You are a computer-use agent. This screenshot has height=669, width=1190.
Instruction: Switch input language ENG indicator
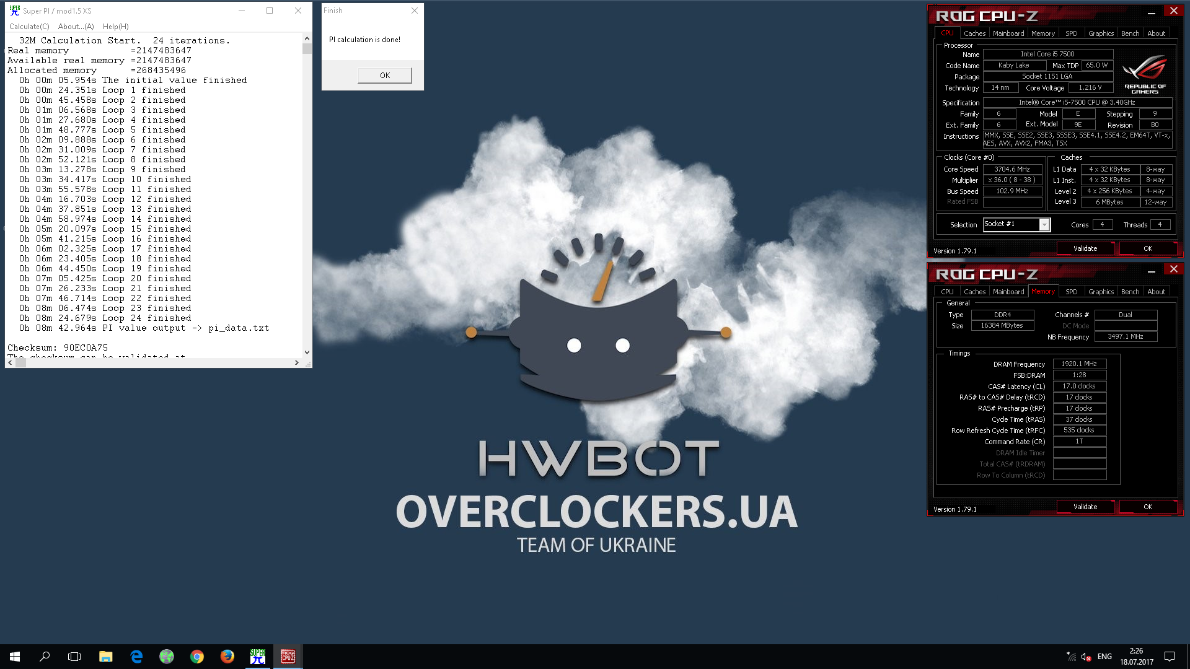(1104, 657)
